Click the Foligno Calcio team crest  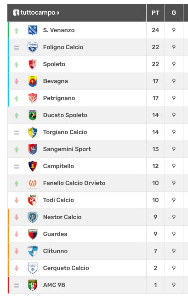tap(33, 47)
